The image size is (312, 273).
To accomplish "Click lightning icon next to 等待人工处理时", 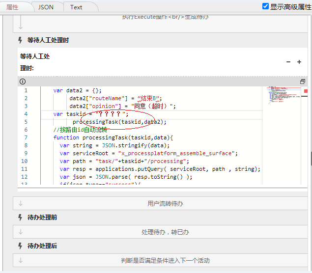I will pyautogui.click(x=20, y=40).
